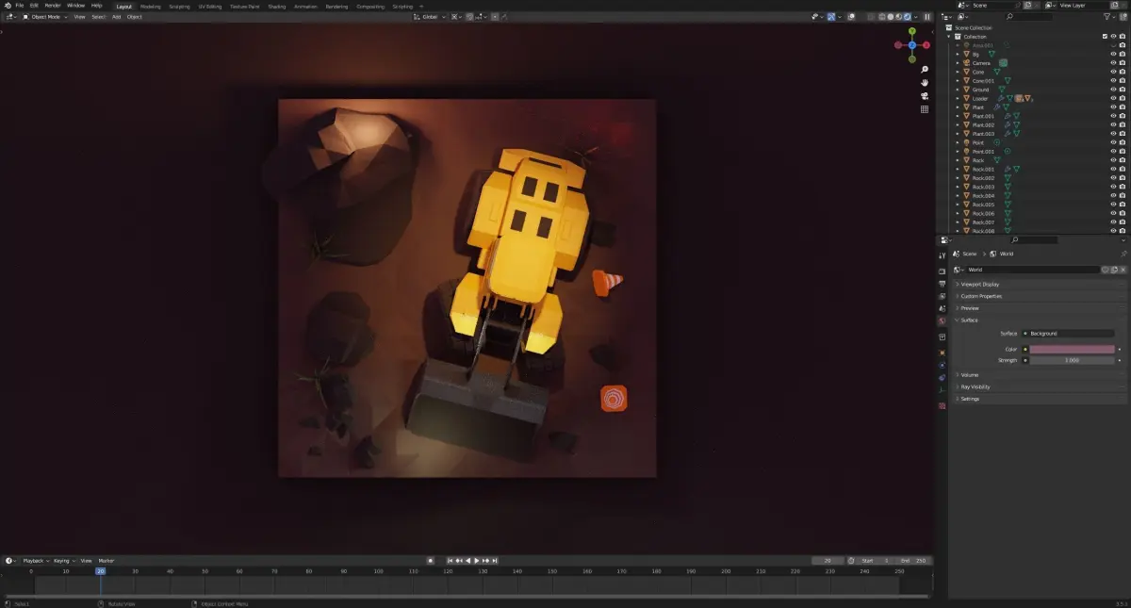Toggle the properties pin icon
Image resolution: width=1131 pixels, height=608 pixels.
[x=1123, y=254]
